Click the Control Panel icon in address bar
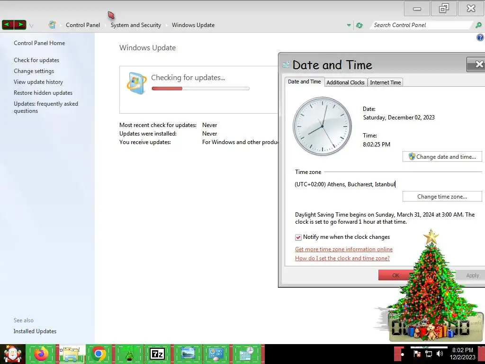485x364 pixels. point(52,25)
